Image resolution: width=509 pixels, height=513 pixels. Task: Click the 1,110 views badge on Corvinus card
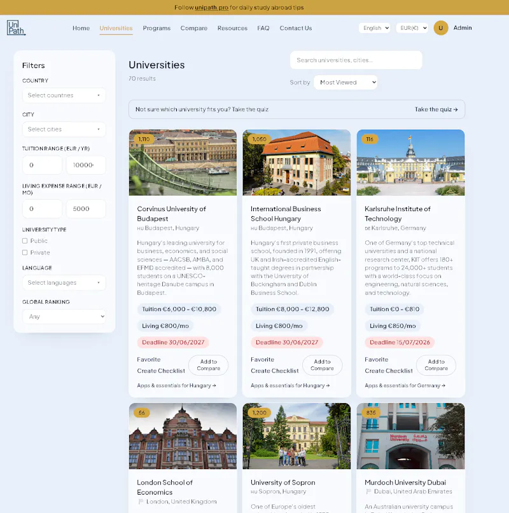click(x=144, y=139)
